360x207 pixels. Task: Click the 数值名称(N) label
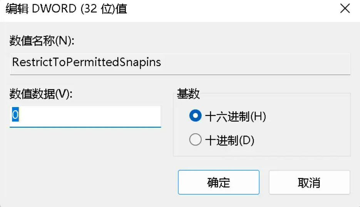tap(42, 41)
